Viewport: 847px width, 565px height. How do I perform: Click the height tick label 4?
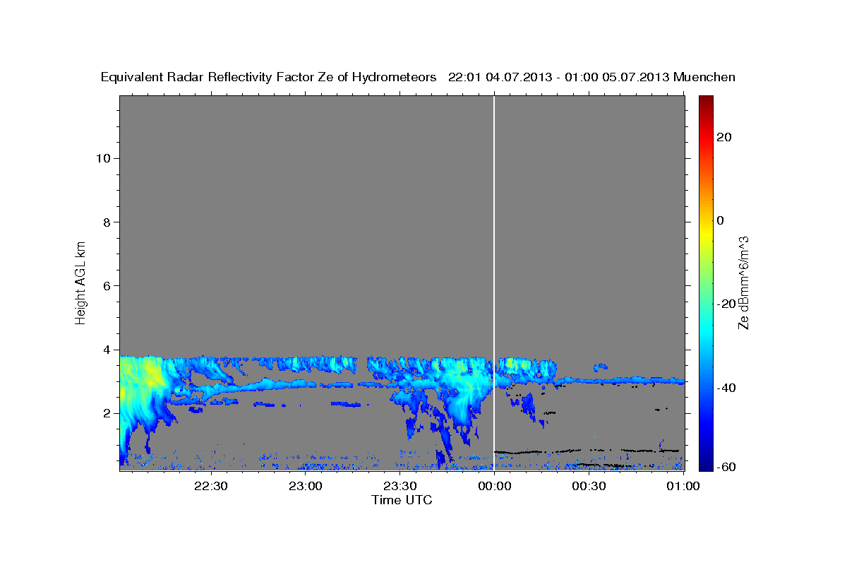(105, 350)
